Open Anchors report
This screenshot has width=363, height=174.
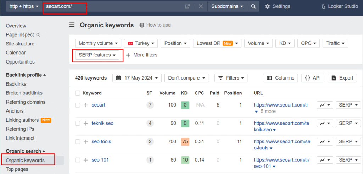click(x=15, y=111)
